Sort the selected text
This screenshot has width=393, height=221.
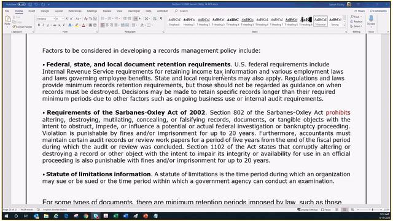tap(155, 19)
